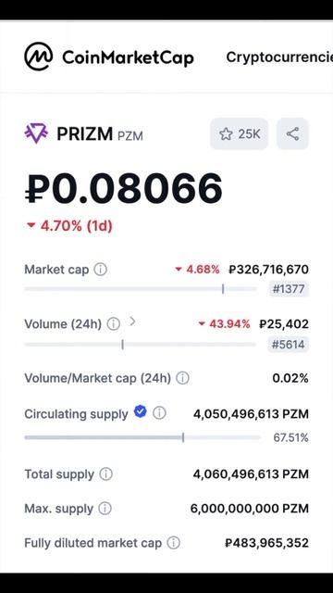333x593 pixels.
Task: Click the #5614 volume rank badge
Action: [289, 345]
